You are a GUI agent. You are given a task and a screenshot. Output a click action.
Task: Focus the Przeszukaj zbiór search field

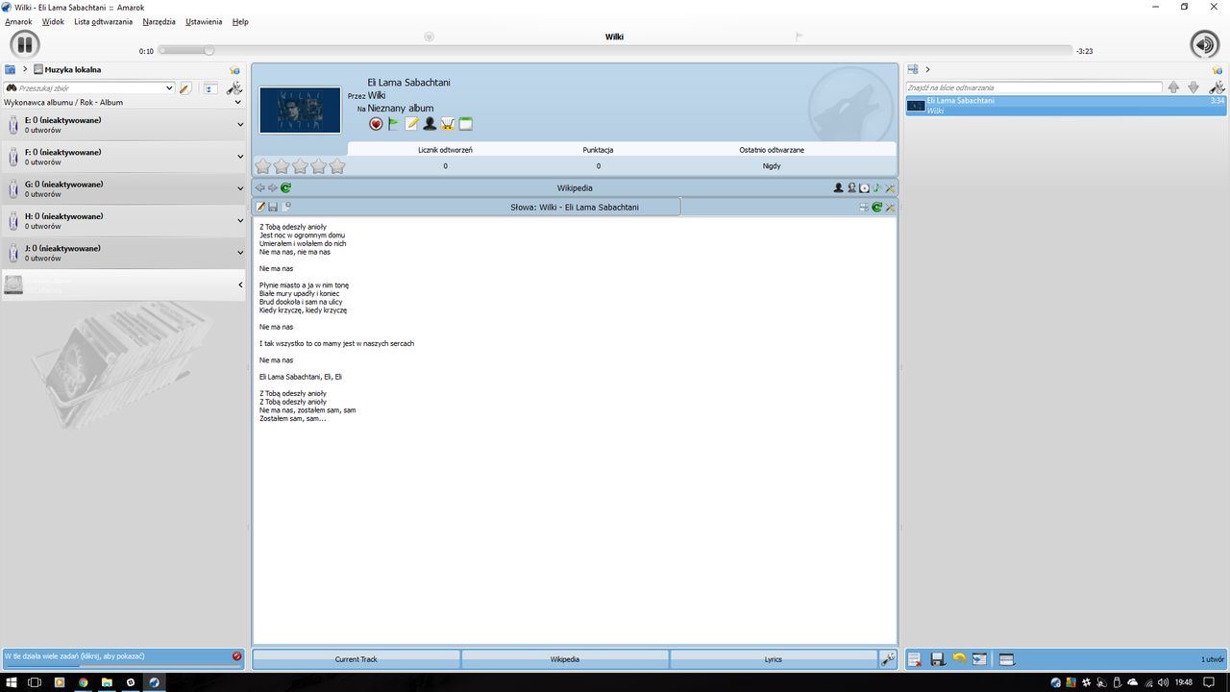point(89,87)
